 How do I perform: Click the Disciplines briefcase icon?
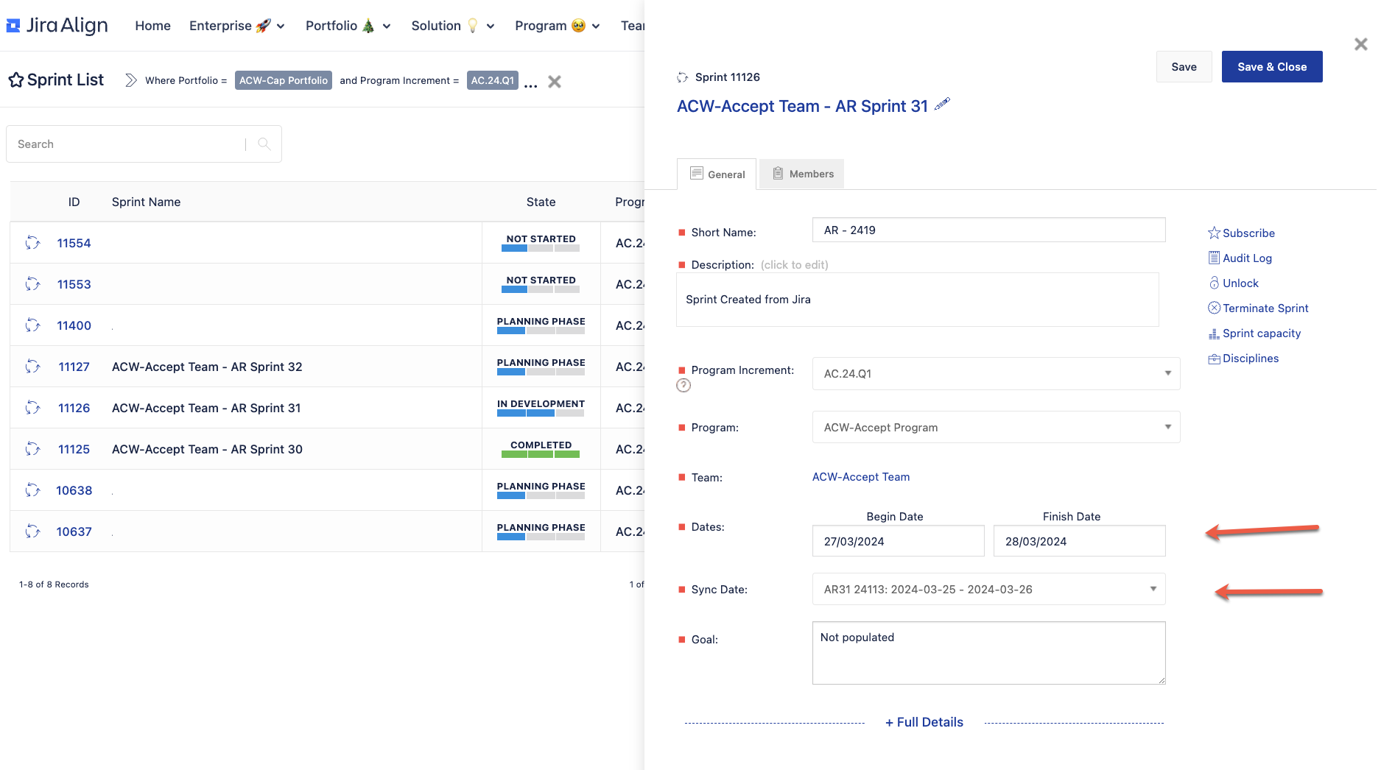[x=1214, y=358]
